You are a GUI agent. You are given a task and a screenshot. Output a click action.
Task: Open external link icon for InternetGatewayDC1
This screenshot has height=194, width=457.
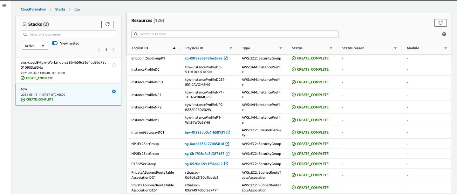coord(228,132)
